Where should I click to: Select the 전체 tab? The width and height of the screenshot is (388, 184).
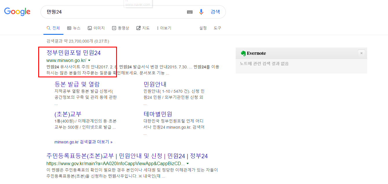pos(53,28)
